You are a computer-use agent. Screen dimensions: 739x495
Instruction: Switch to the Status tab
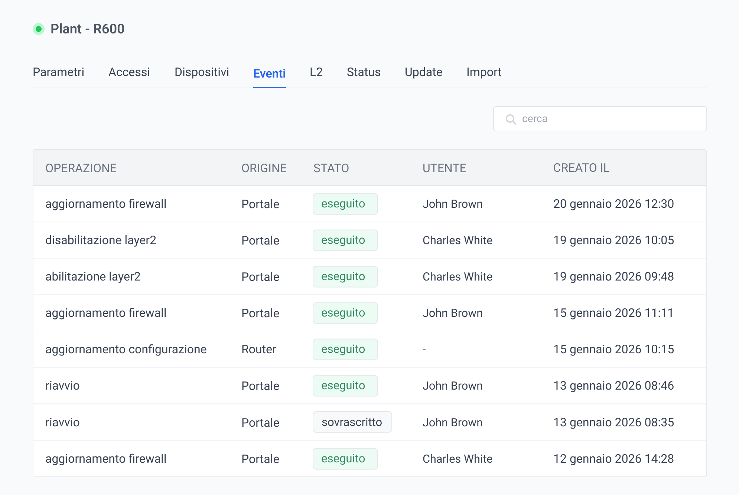click(x=364, y=72)
